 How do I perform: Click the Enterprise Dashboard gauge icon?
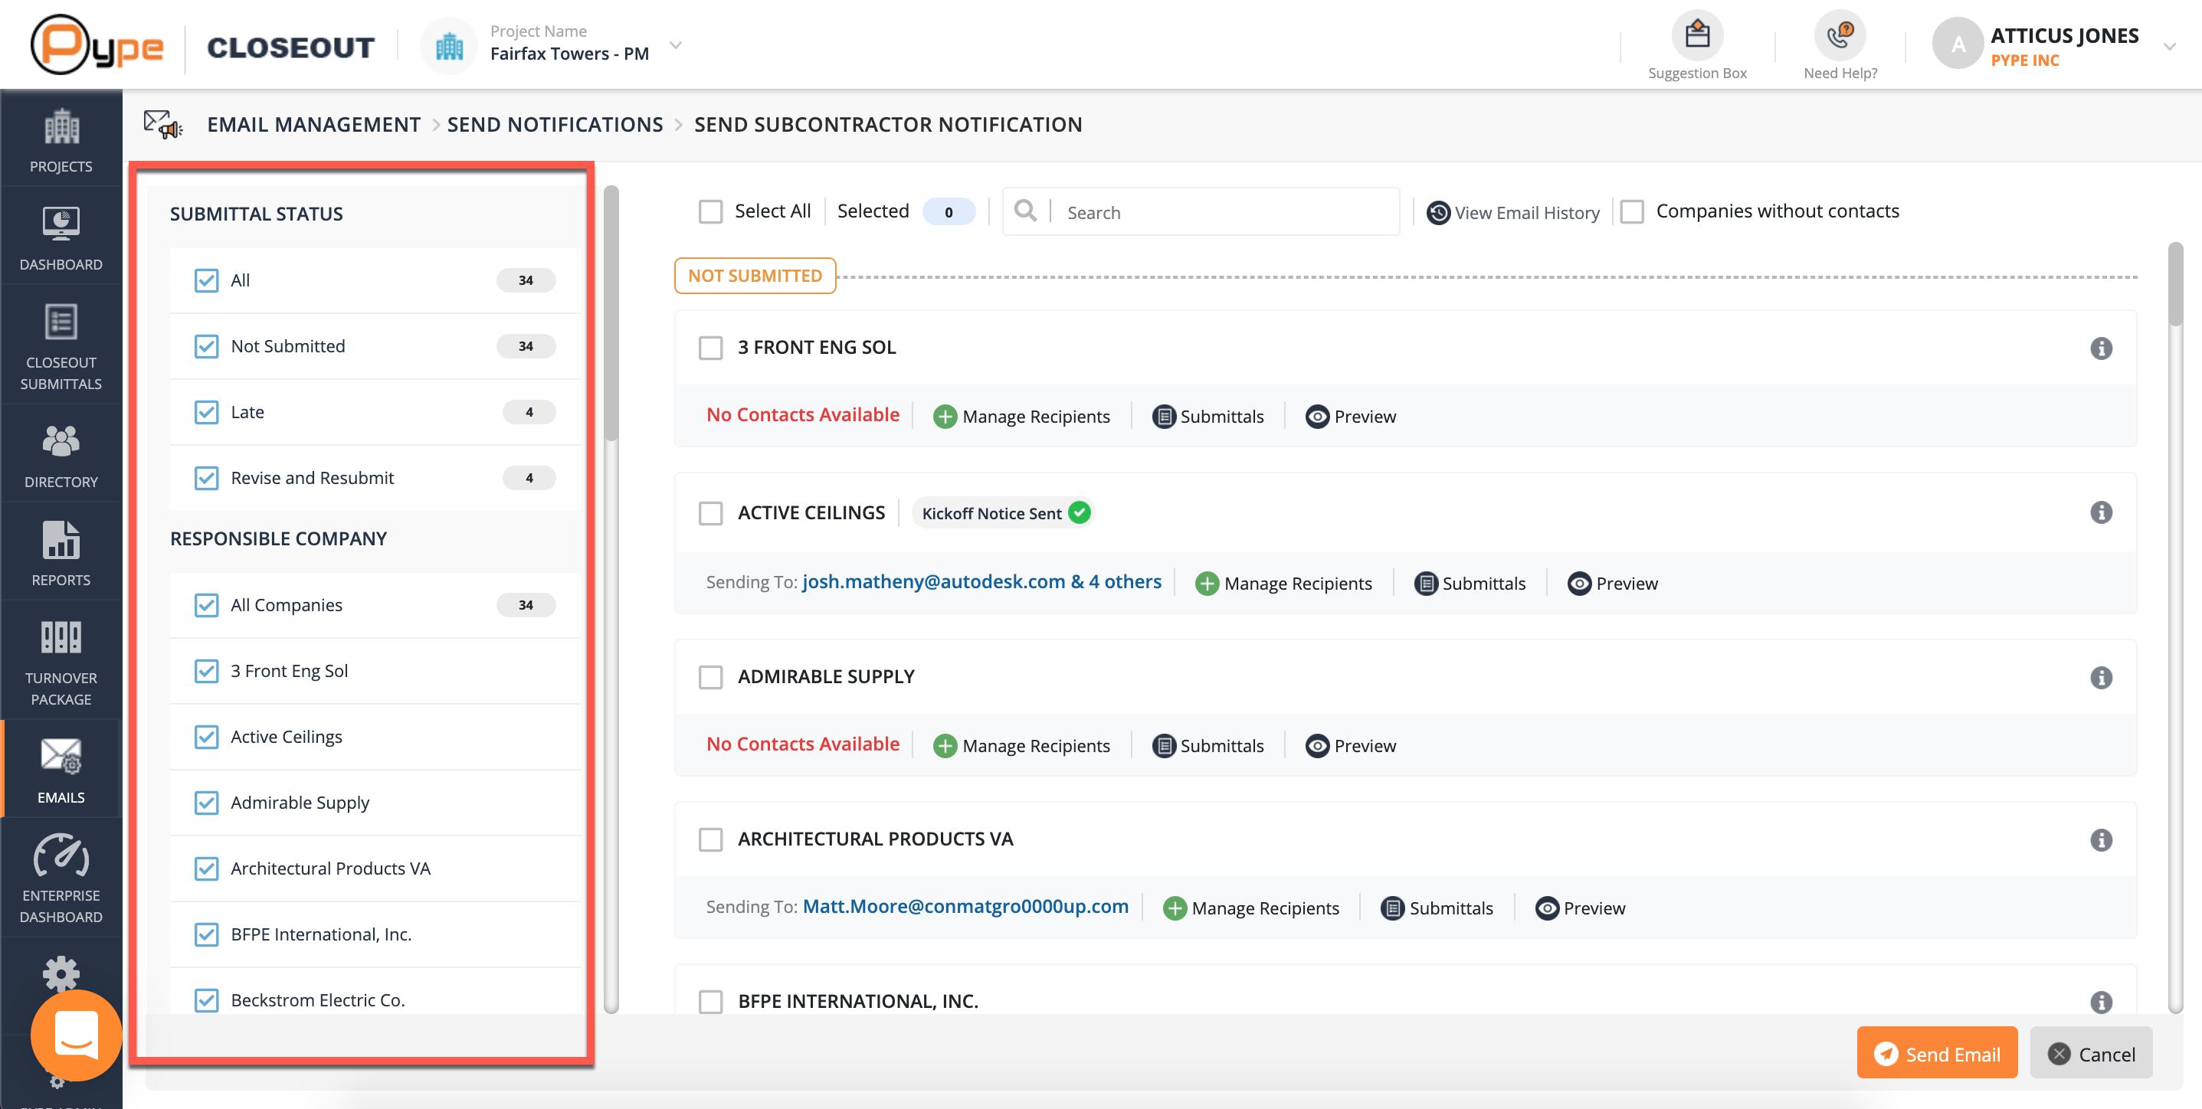click(x=61, y=856)
